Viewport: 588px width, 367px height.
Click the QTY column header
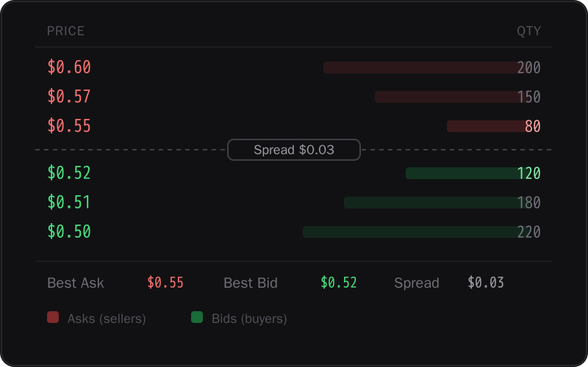pyautogui.click(x=528, y=31)
